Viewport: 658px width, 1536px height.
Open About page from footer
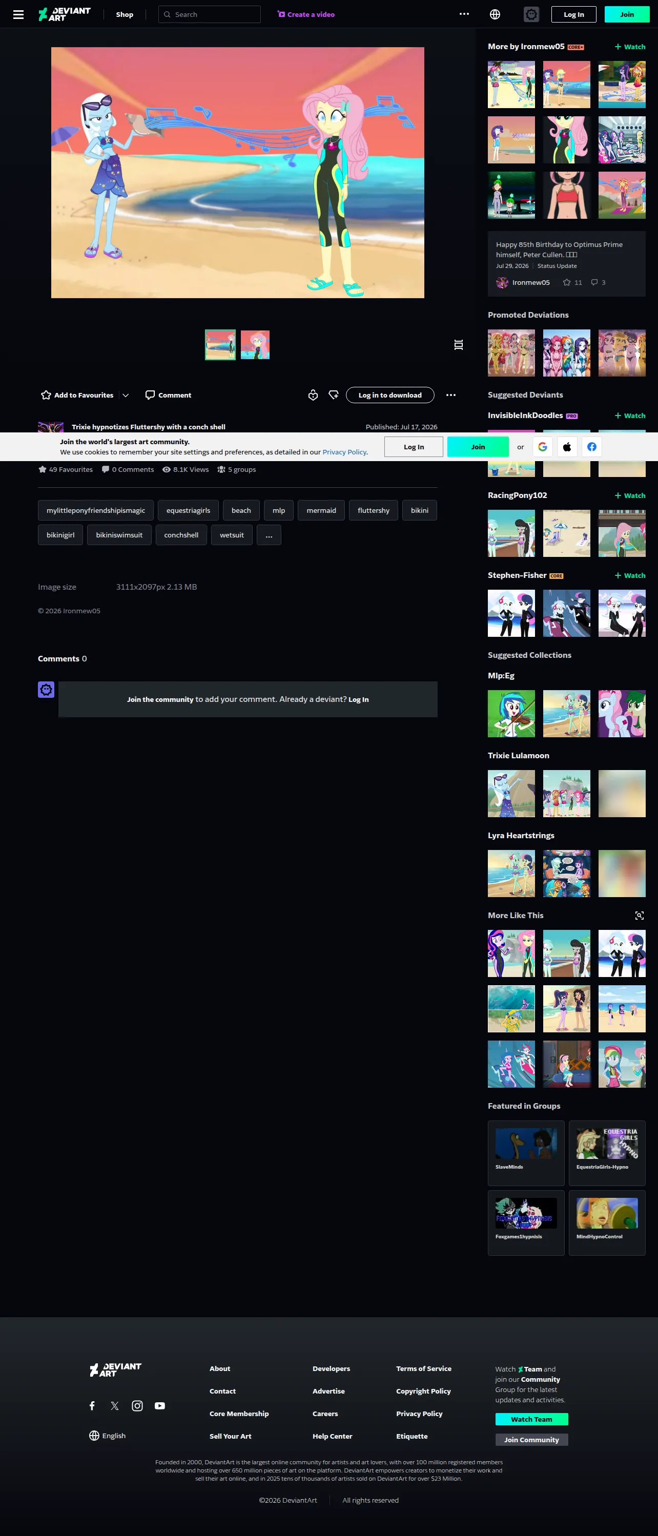219,1368
